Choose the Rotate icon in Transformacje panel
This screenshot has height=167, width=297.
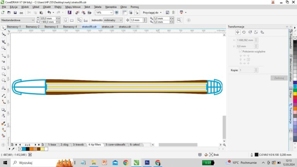point(244,32)
